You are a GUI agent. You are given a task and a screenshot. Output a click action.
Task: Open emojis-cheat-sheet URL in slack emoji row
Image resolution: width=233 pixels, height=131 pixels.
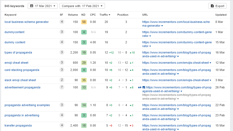[x=175, y=80]
